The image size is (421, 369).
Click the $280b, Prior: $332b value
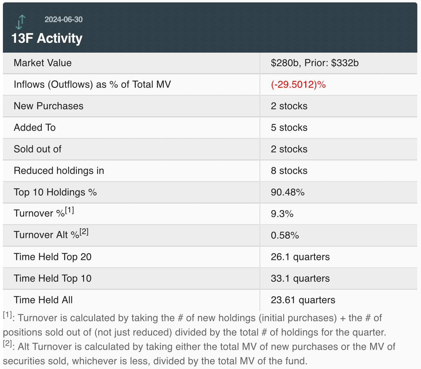point(315,63)
